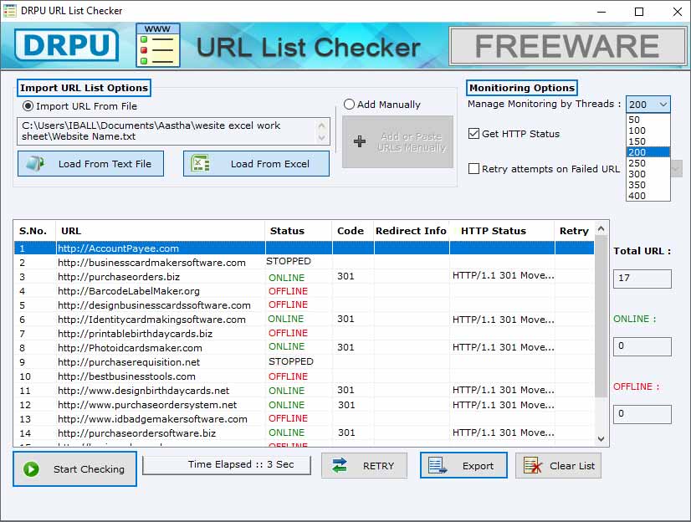Select row http://www.purchaseordersystem.net
Screen dimensions: 691x522
304,404
